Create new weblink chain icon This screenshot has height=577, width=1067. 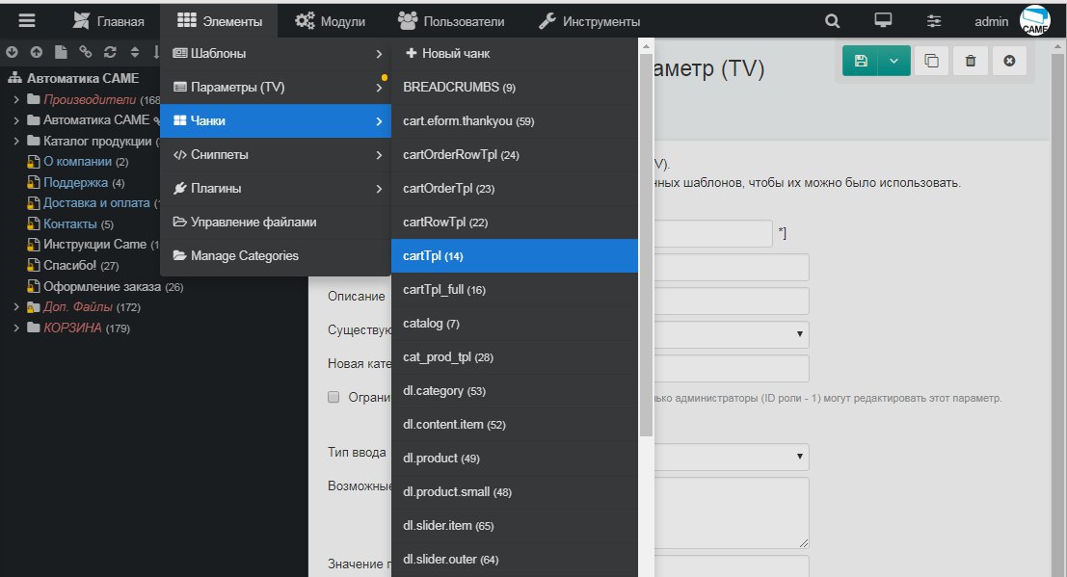tap(85, 52)
